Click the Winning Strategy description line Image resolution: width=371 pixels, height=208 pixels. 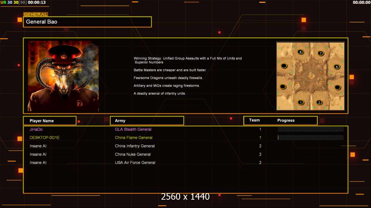point(188,60)
